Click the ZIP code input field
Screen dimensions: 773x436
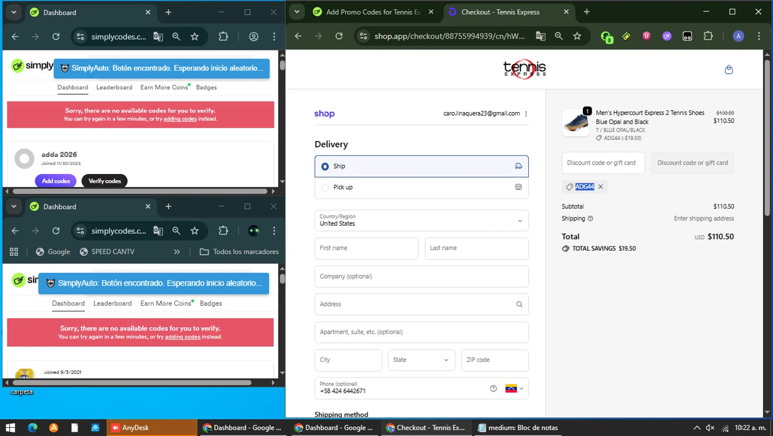[x=495, y=360]
